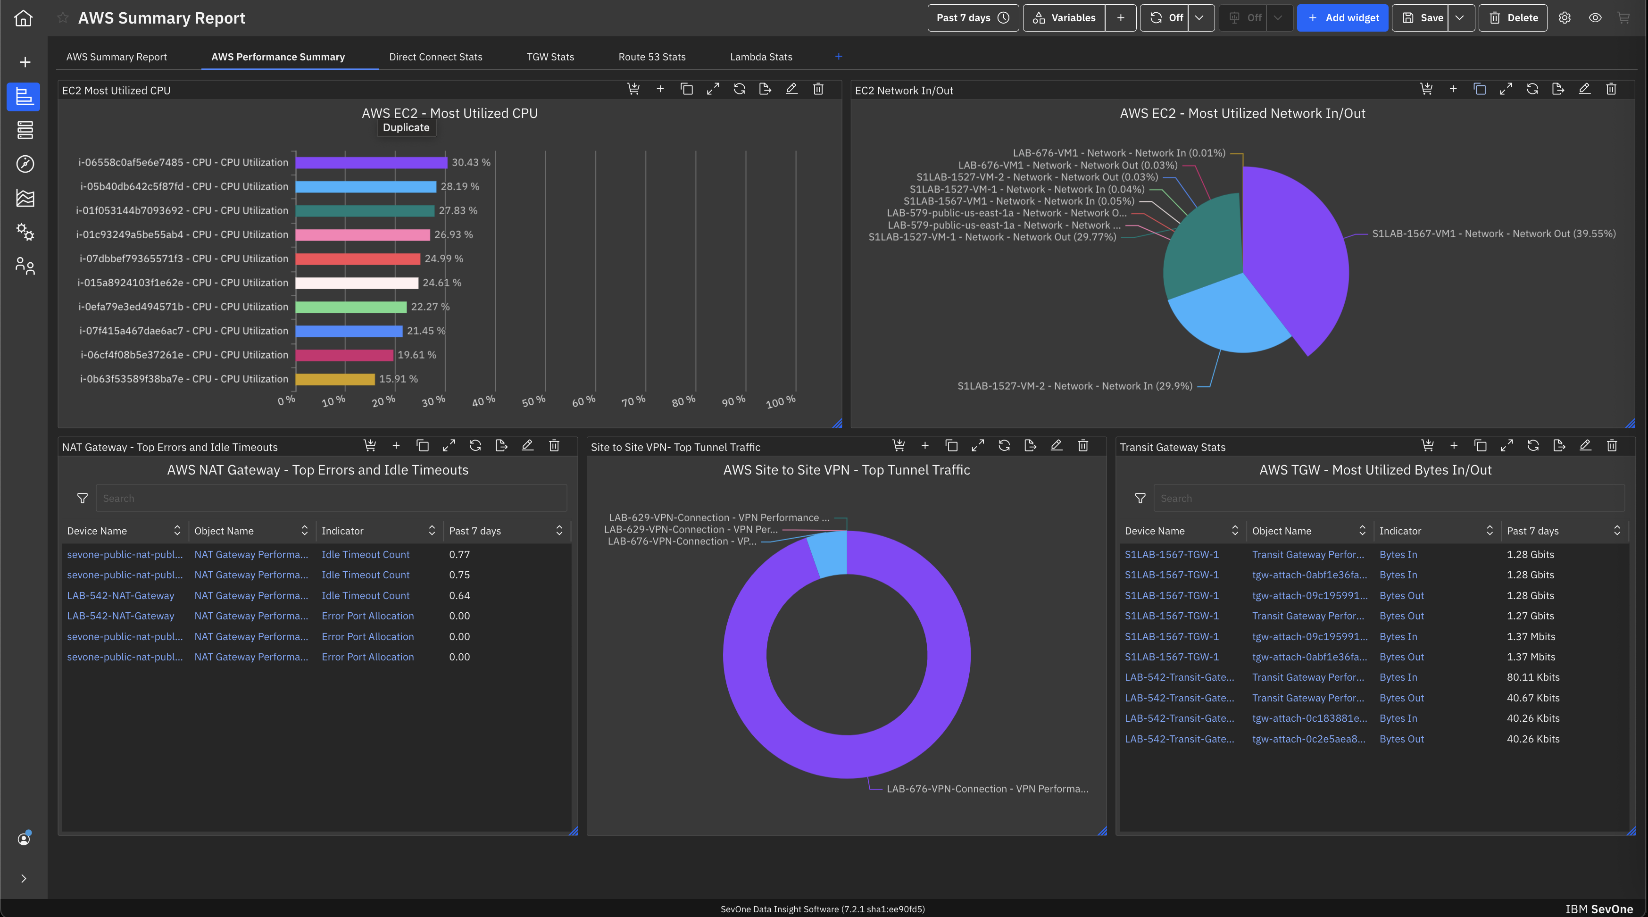Viewport: 1648px width, 917px height.
Task: Click the NAT Gateway table search field
Action: 331,498
